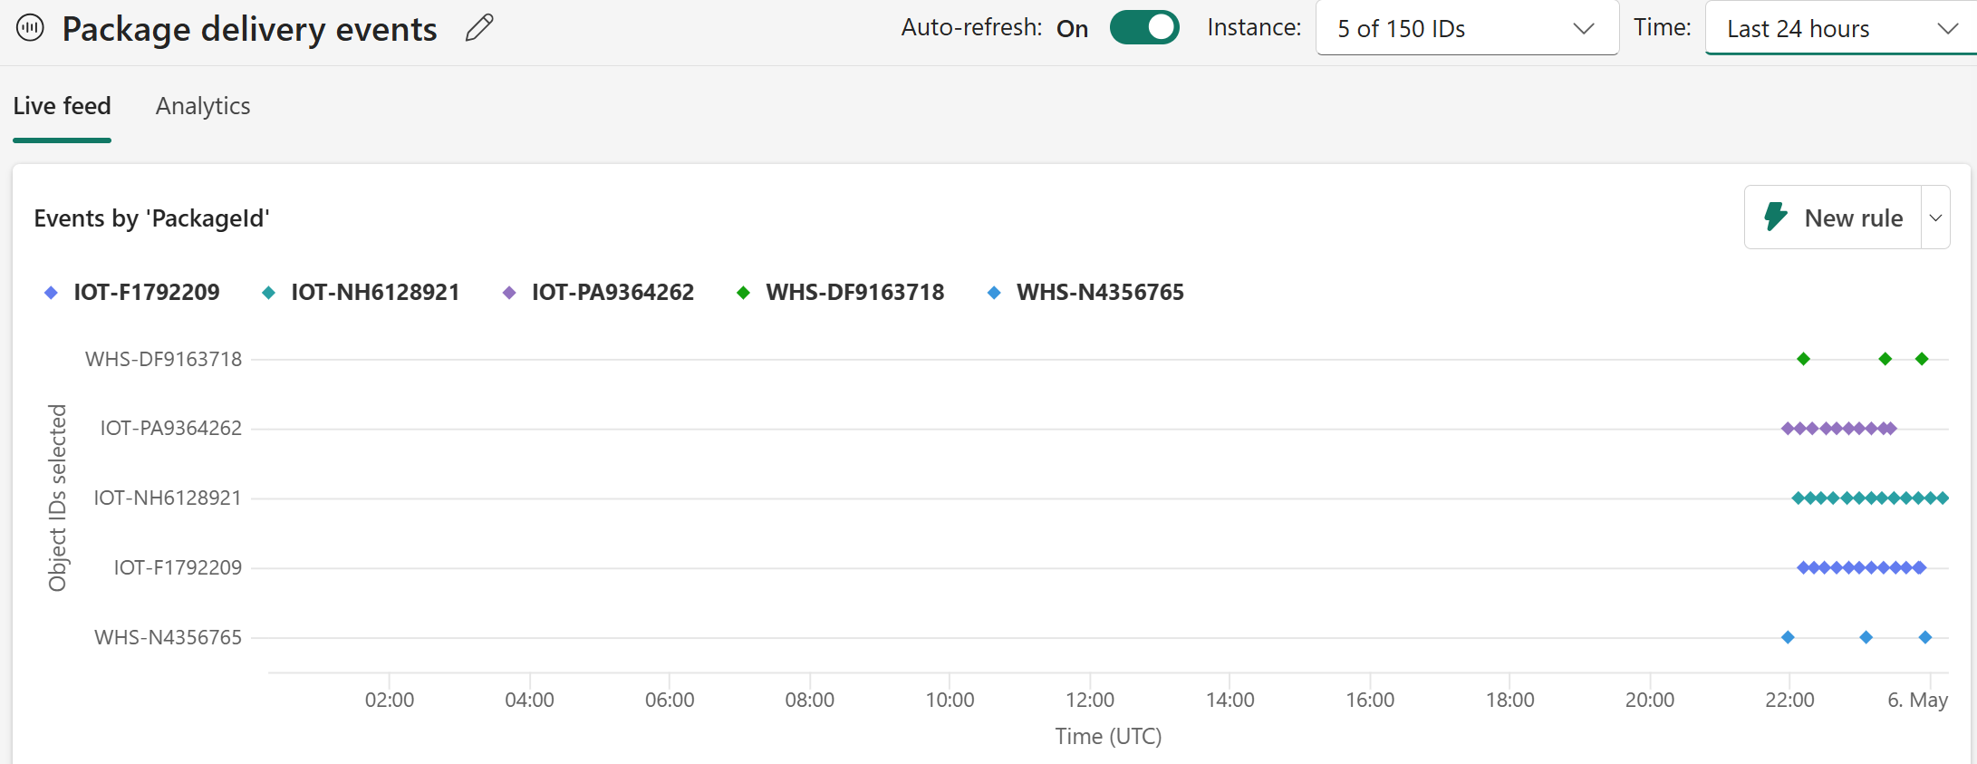Toggle legend entry WHS-DF9163718
Screen dimensions: 1977x764
point(841,292)
